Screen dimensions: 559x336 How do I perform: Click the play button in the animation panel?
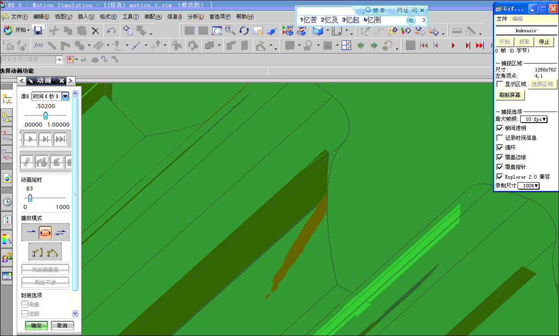click(30, 139)
